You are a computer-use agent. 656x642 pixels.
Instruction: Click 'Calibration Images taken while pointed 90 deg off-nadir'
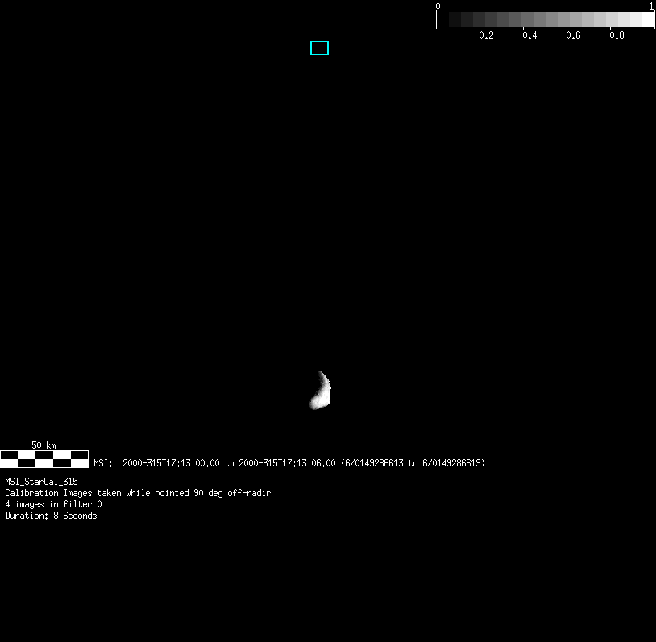click(x=138, y=493)
